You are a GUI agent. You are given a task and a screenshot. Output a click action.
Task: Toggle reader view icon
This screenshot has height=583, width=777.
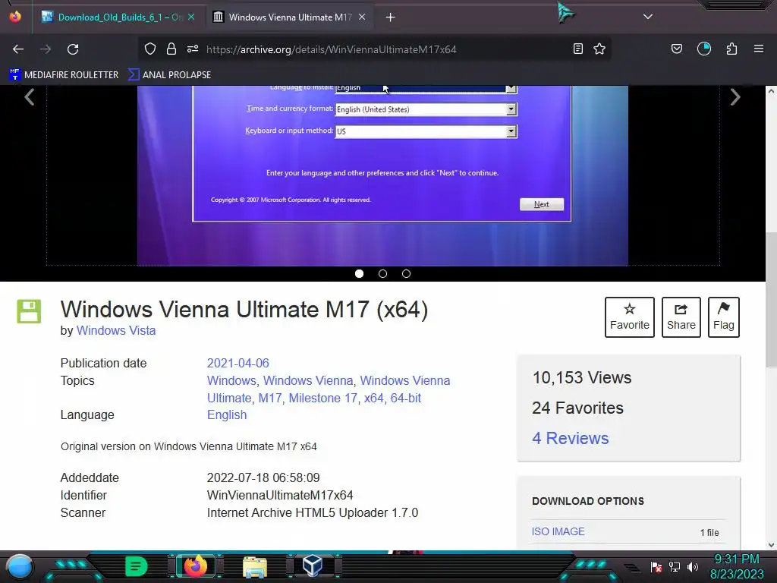pyautogui.click(x=577, y=49)
